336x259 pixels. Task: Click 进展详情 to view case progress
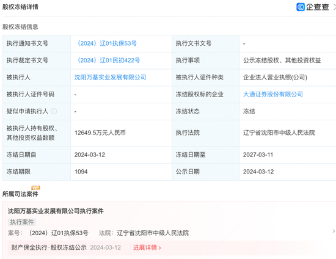coord(147,247)
